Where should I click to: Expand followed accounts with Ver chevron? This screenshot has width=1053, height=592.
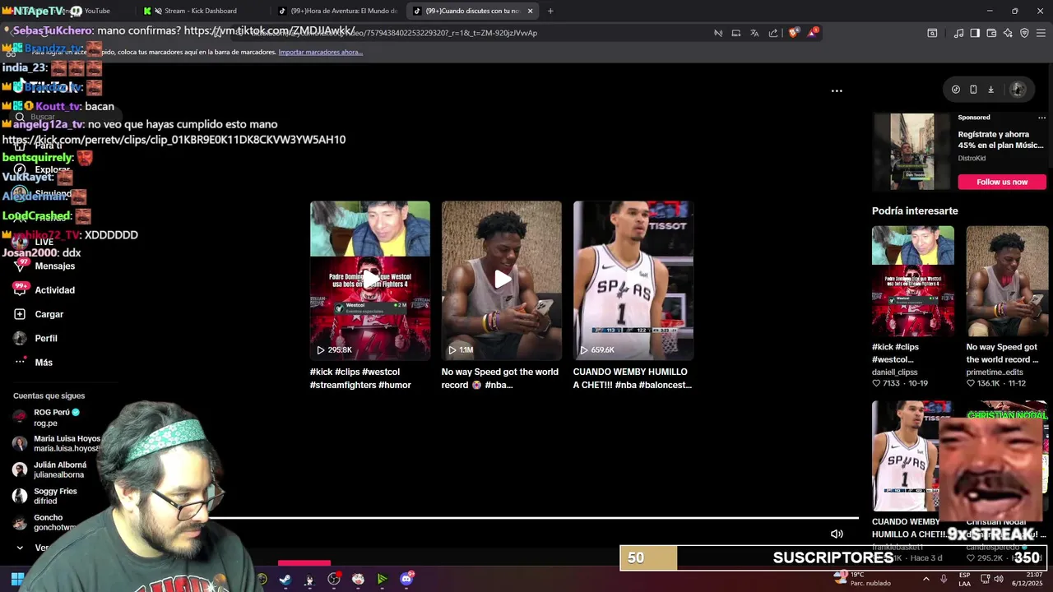point(20,548)
